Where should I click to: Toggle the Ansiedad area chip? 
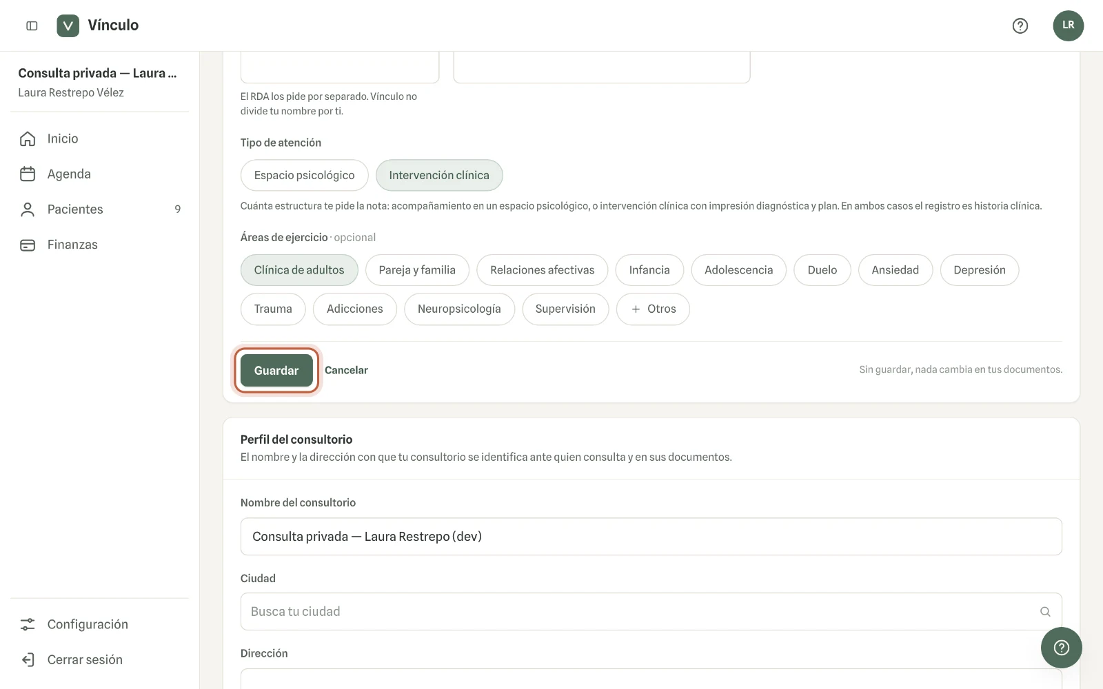pyautogui.click(x=895, y=270)
